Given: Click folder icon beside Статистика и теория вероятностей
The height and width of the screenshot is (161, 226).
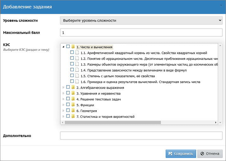Looking at the screenshot, I should click(x=73, y=117).
